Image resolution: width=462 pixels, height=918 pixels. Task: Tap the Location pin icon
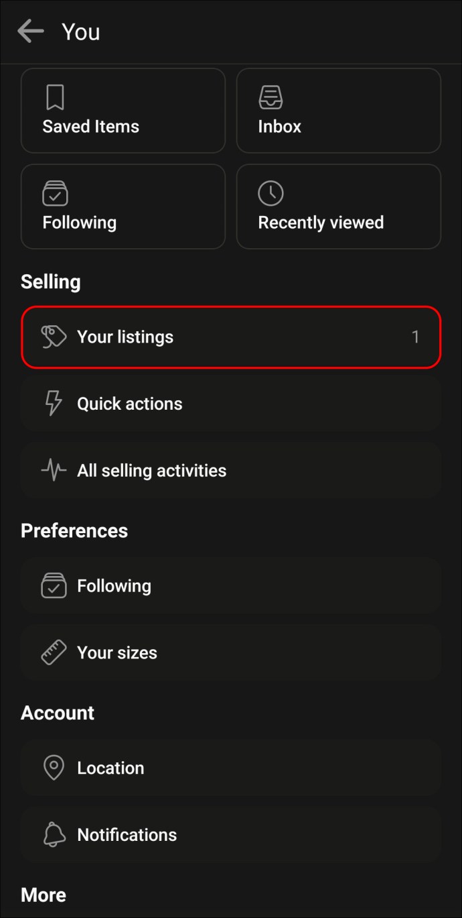coord(54,768)
